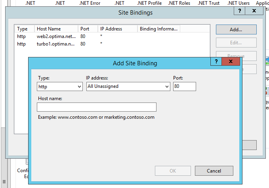Click the IP Address column header
The image size is (269, 188).
click(117, 29)
